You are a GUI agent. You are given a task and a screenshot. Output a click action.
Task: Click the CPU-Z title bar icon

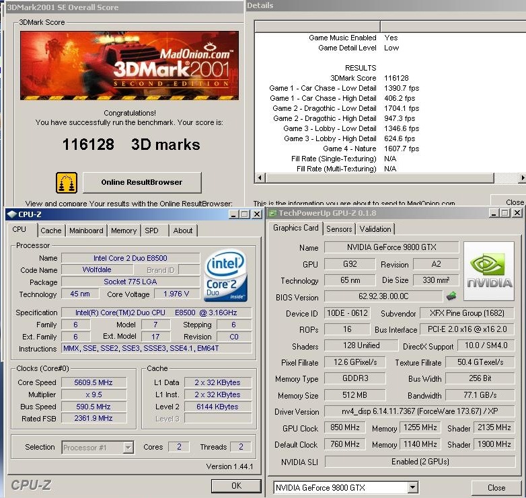pyautogui.click(x=11, y=214)
